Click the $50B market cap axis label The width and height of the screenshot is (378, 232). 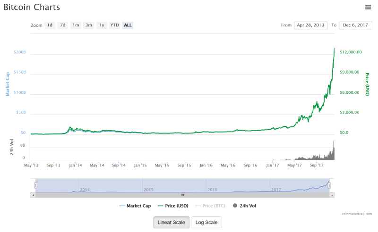pos(21,112)
